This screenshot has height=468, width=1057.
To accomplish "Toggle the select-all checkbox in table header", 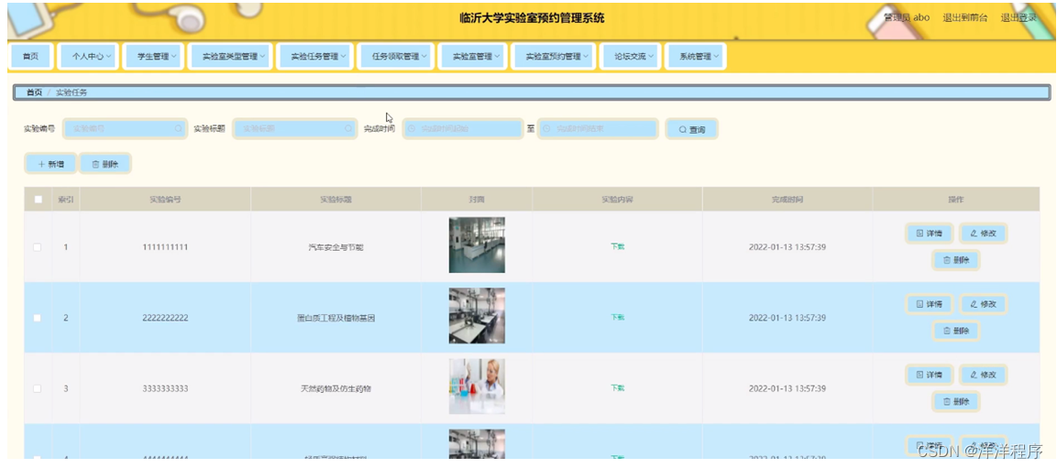I will tap(38, 200).
